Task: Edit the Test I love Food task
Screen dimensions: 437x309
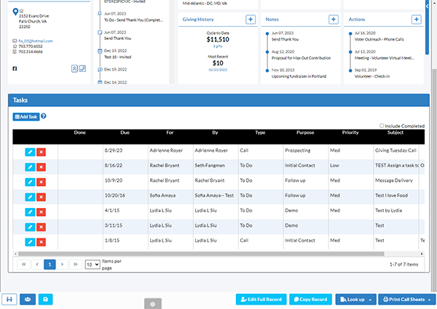Action: [x=30, y=197]
